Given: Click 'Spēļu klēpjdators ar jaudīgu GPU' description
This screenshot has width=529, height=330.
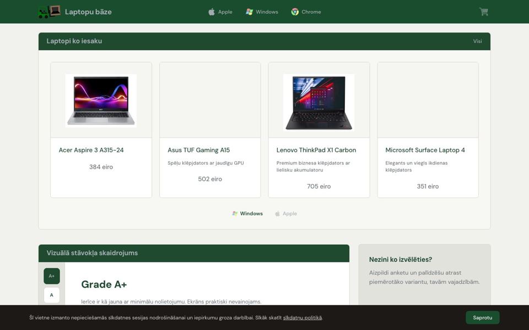Looking at the screenshot, I should (x=206, y=163).
